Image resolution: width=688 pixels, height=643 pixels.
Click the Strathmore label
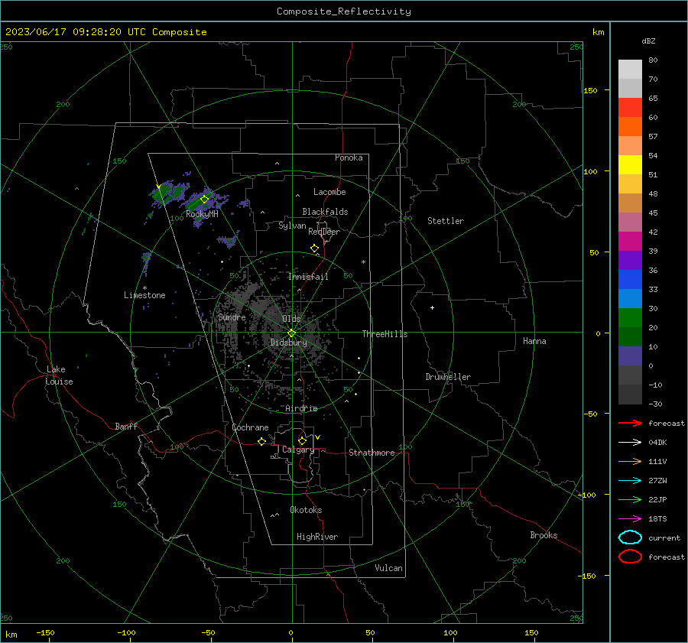[x=372, y=453]
